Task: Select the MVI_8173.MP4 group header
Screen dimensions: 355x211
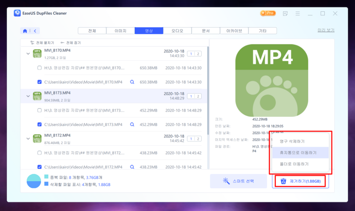Action: click(x=114, y=96)
